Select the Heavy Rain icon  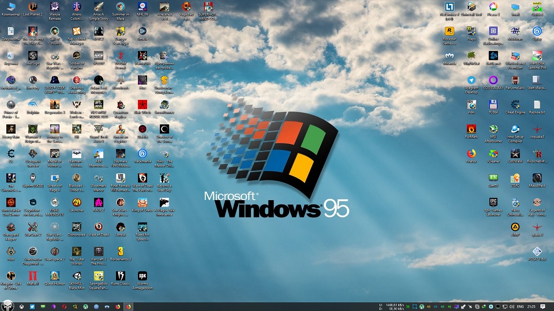click(11, 131)
